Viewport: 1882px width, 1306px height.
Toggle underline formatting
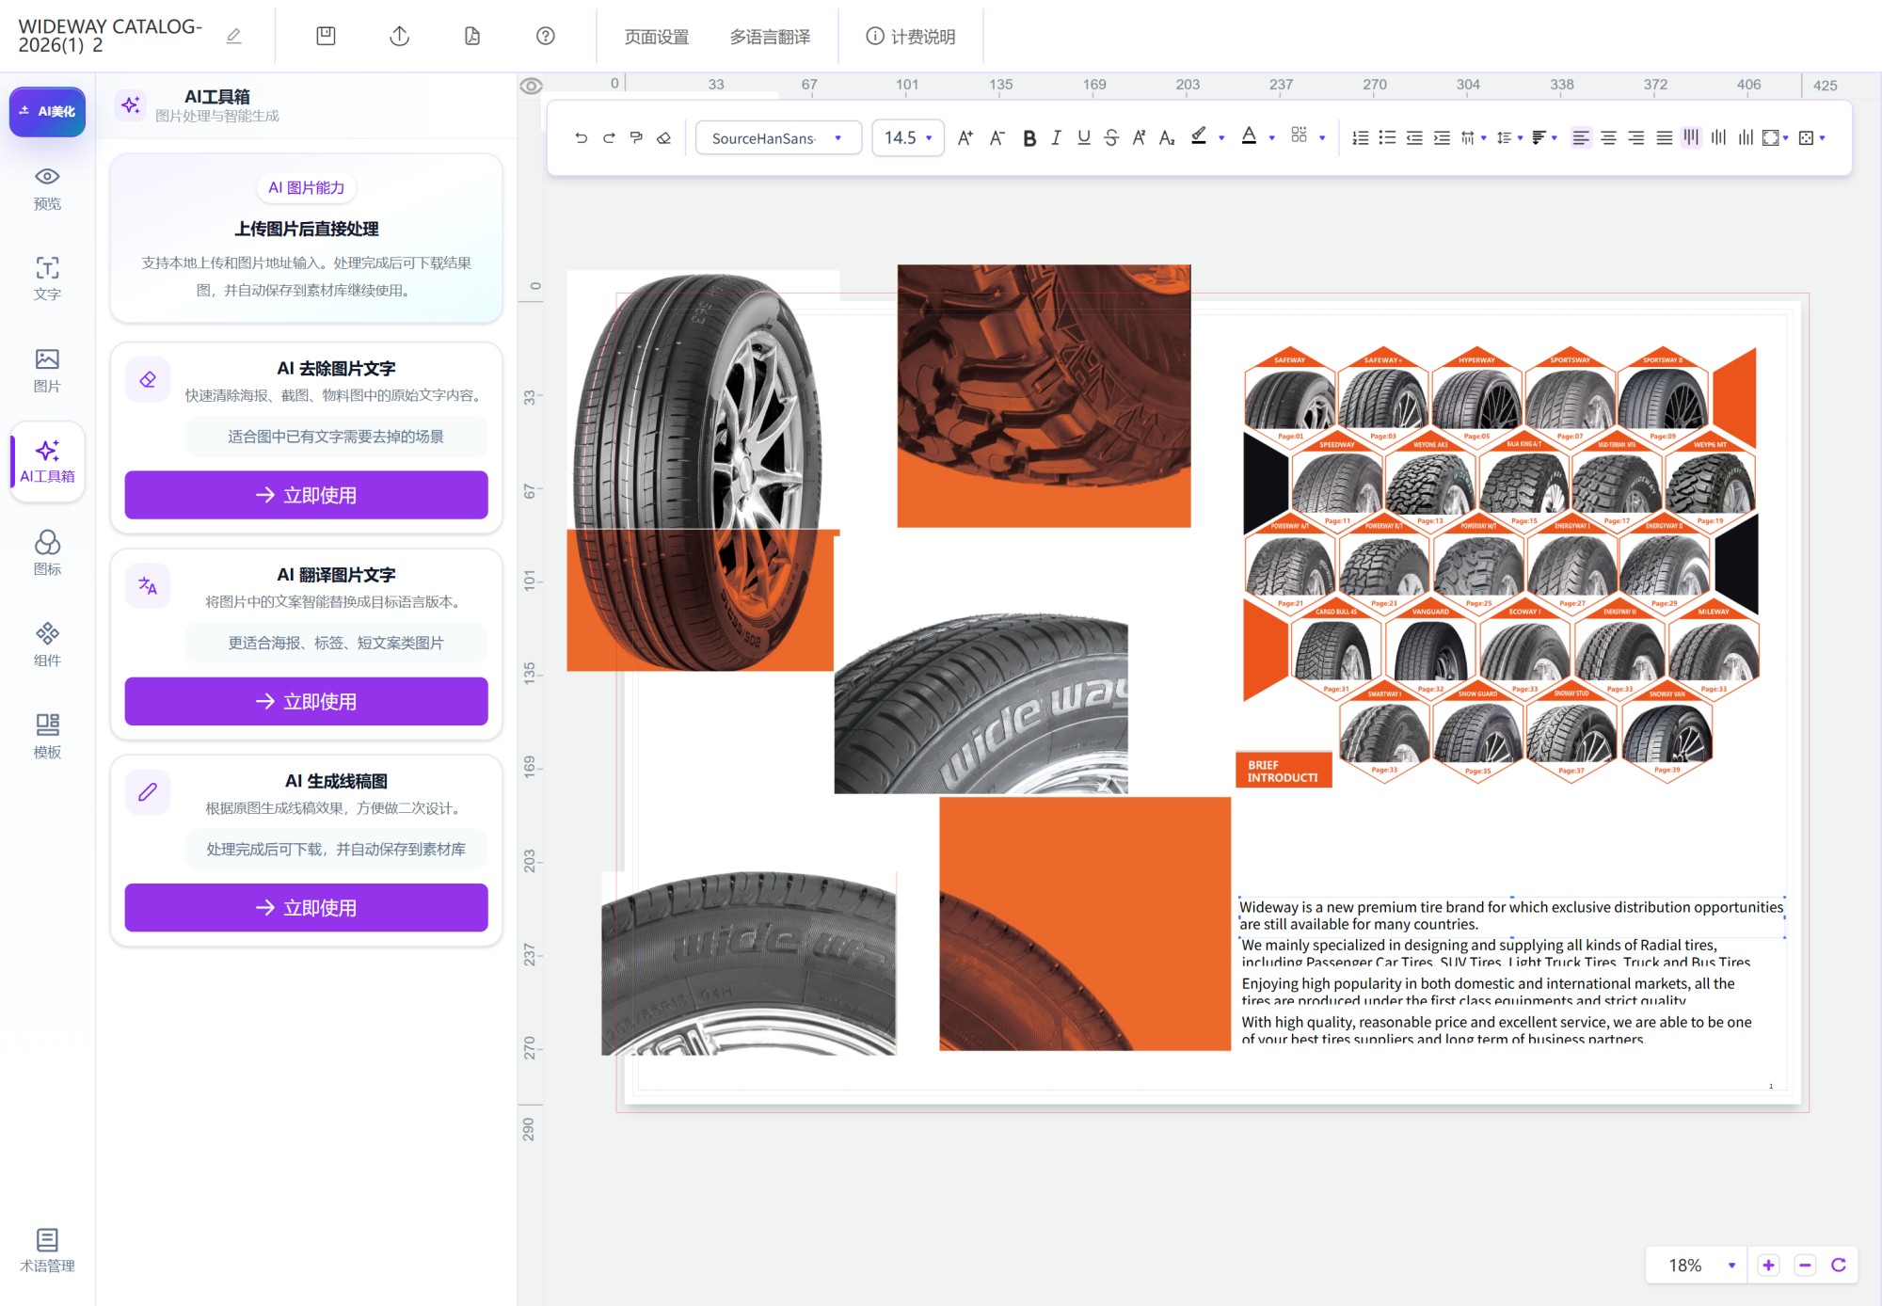click(1084, 138)
